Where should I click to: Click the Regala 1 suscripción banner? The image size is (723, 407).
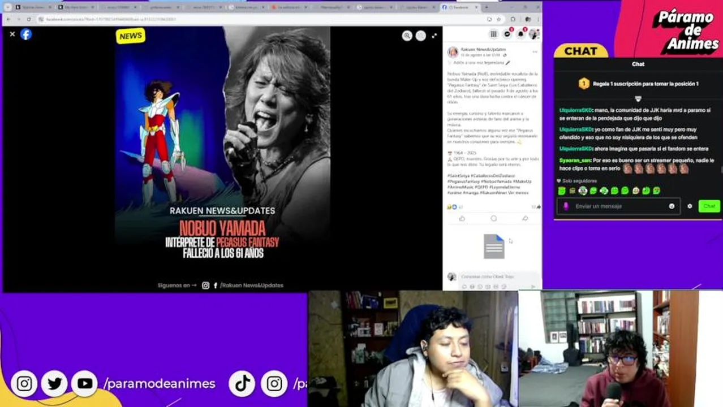pyautogui.click(x=638, y=84)
